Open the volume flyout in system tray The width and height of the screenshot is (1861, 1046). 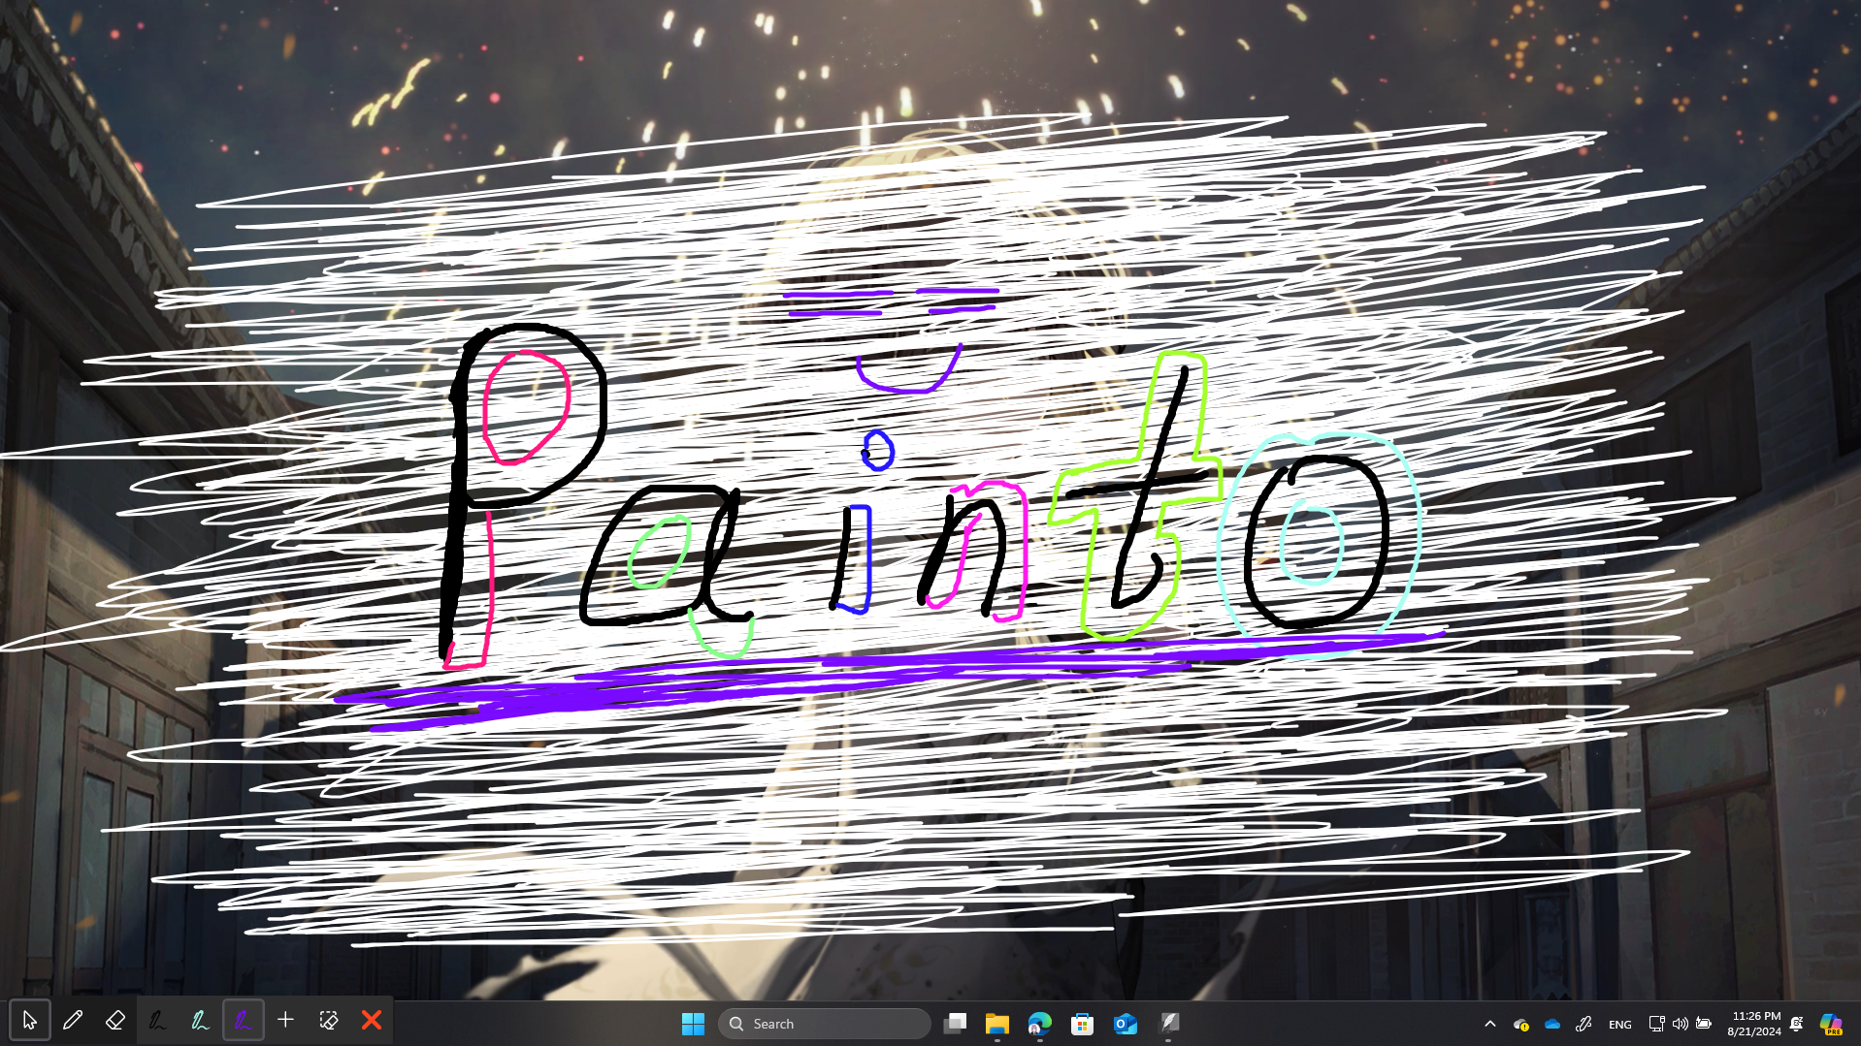(1681, 1023)
